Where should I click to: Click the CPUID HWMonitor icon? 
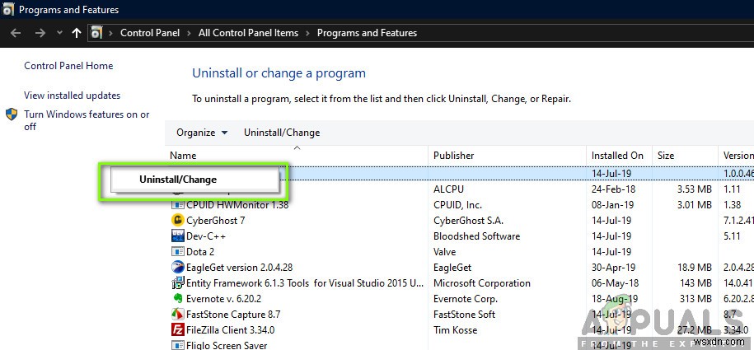[x=177, y=205]
